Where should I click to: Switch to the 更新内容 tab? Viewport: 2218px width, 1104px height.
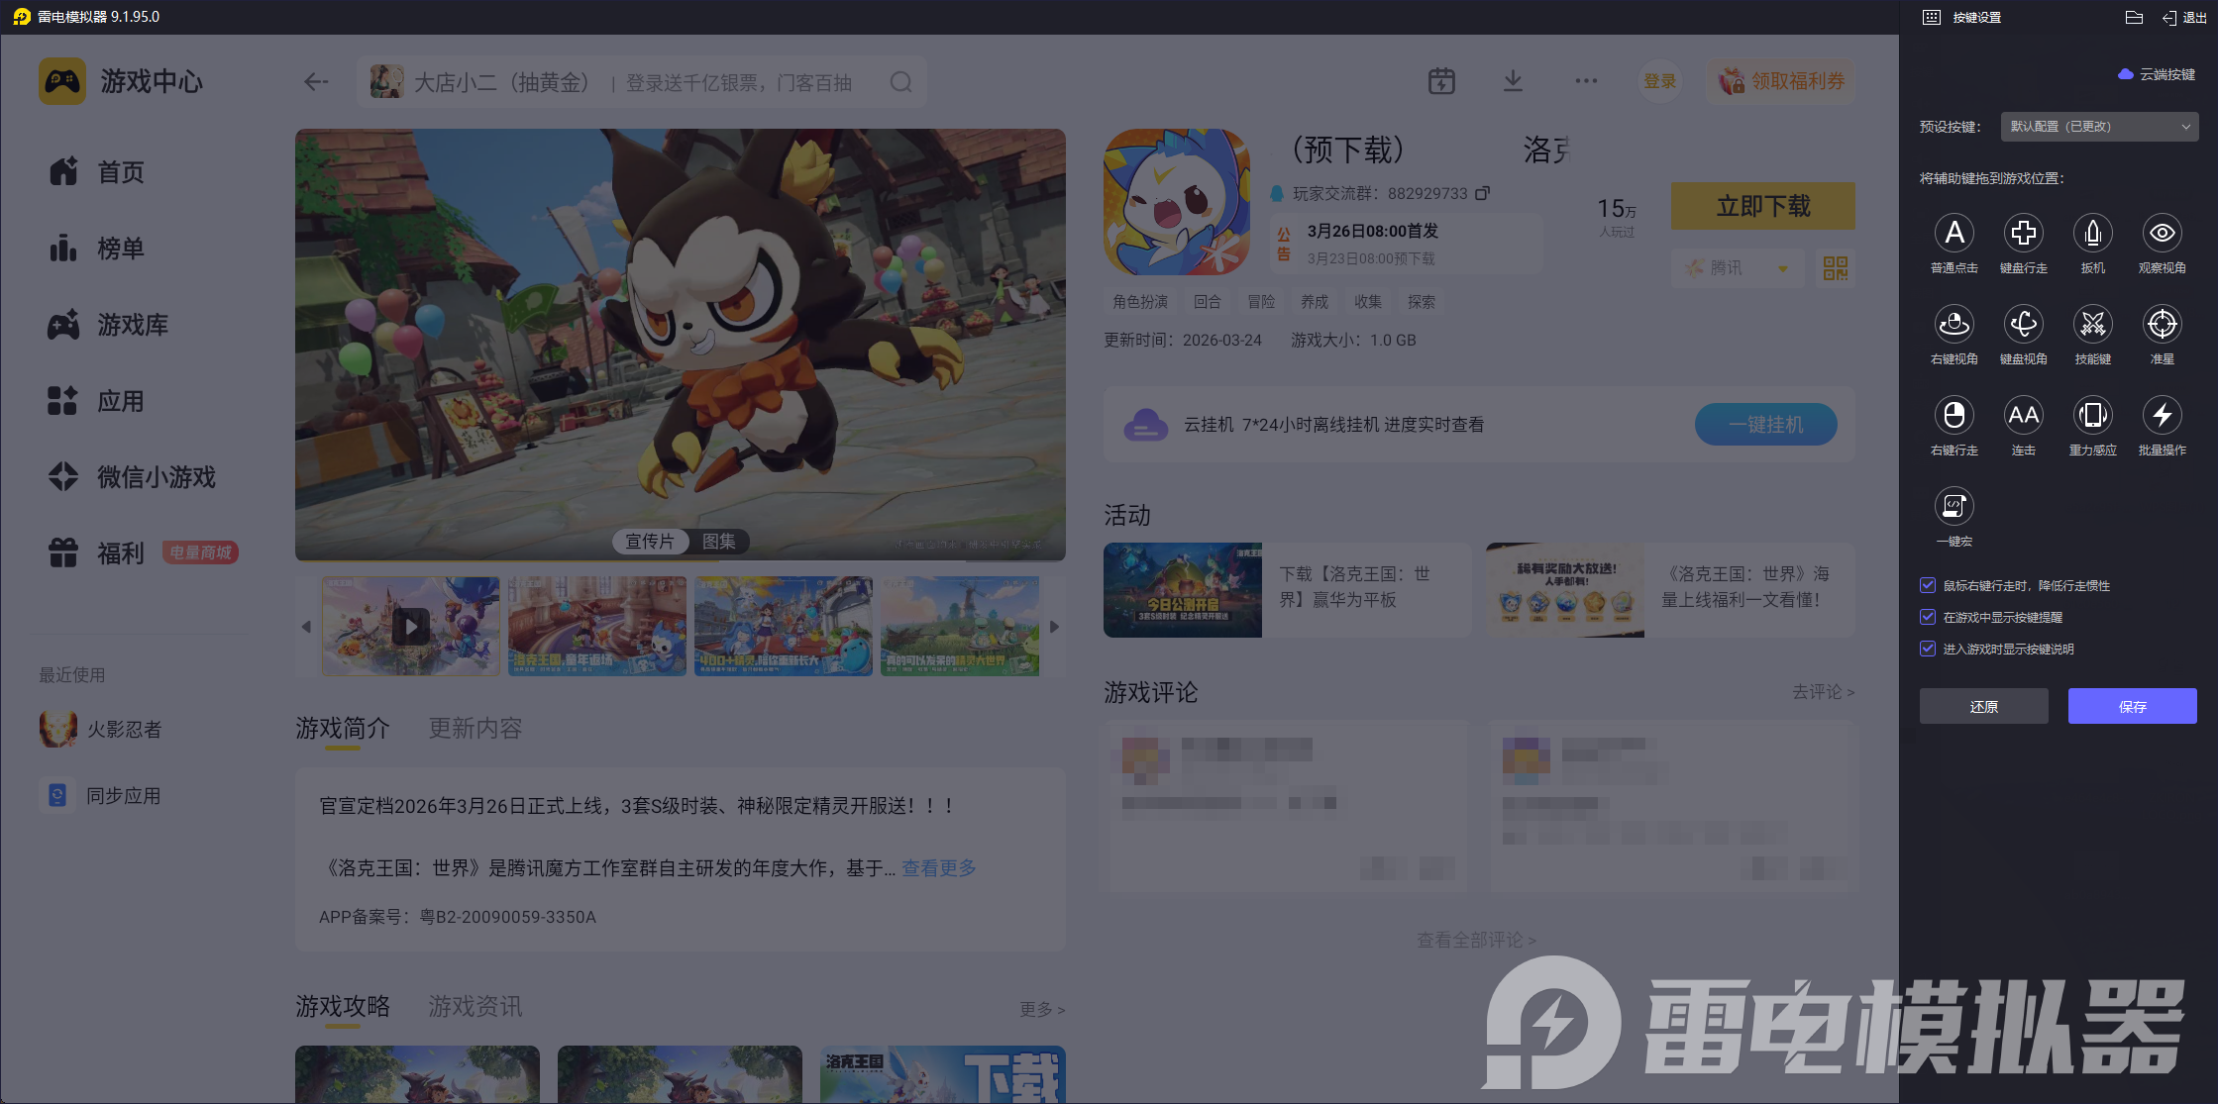click(x=475, y=729)
